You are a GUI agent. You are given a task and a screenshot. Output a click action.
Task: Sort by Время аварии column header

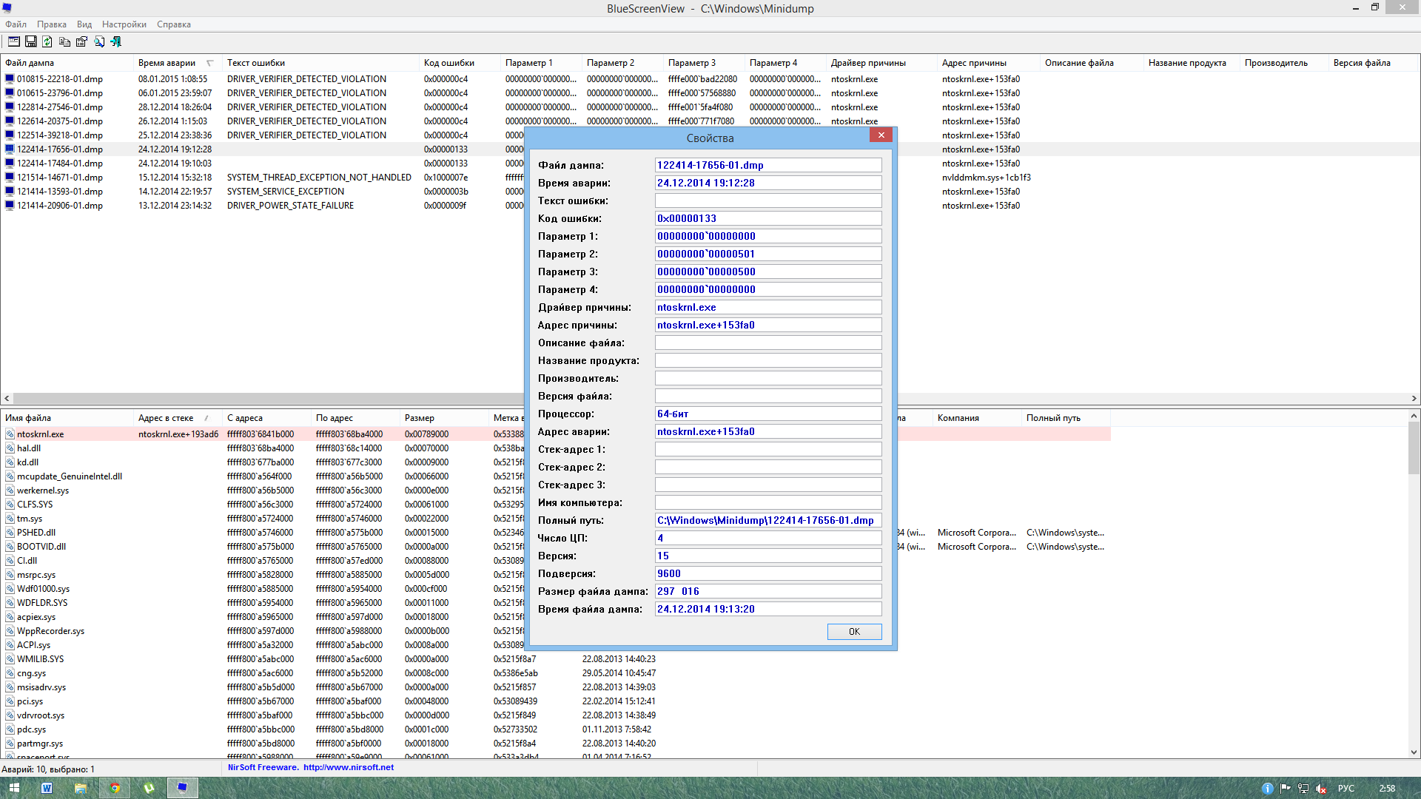click(167, 63)
